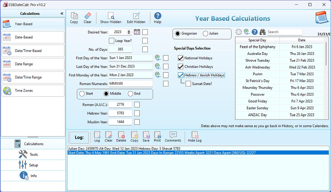331x192 pixels.
Task: Tick the checkbox beside No. of Days
Action: point(145,49)
